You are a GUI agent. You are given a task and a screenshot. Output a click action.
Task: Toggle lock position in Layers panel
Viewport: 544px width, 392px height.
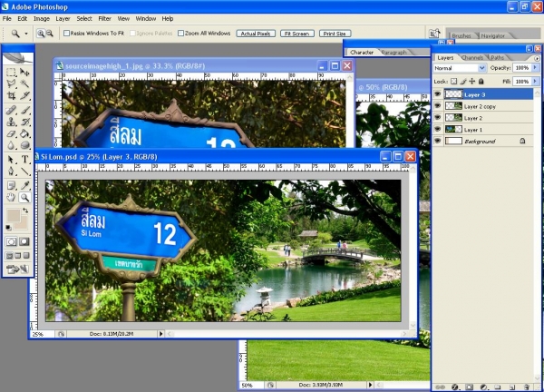(471, 82)
